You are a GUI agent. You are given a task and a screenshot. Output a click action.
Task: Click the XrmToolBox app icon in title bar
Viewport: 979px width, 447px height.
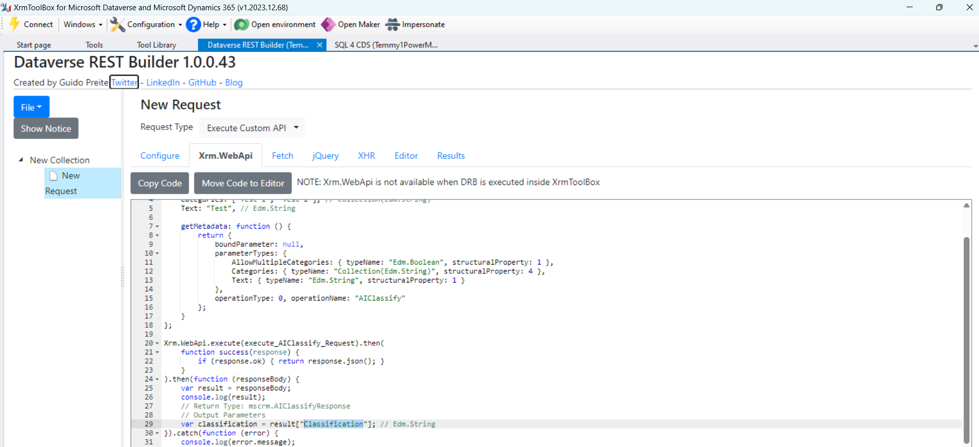pyautogui.click(x=6, y=7)
